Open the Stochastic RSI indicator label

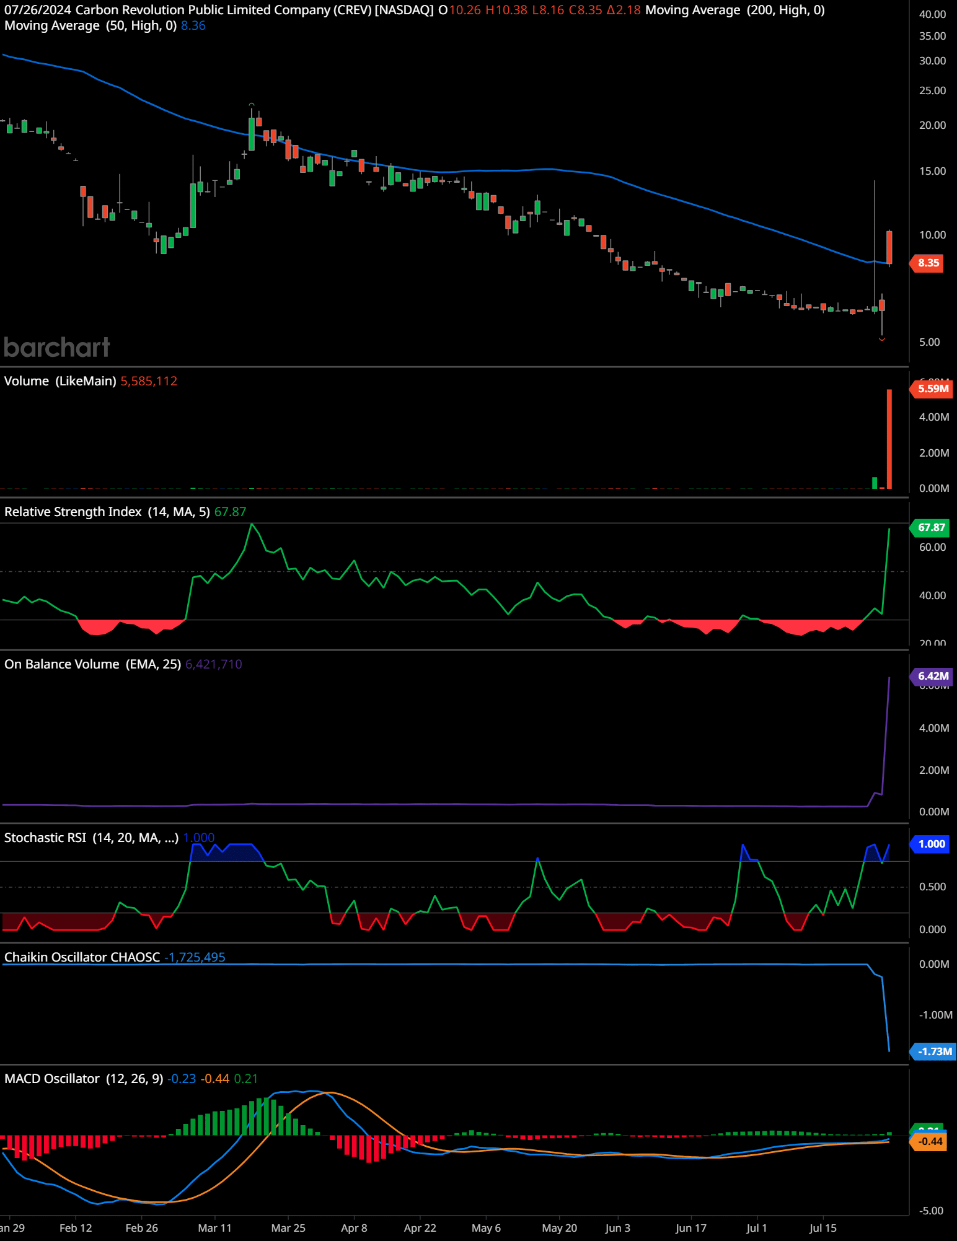pos(91,838)
